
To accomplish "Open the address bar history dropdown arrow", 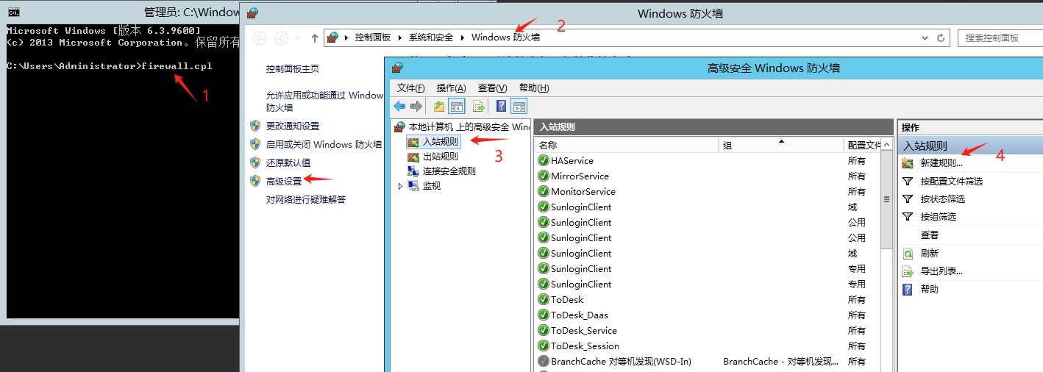I will pyautogui.click(x=924, y=37).
